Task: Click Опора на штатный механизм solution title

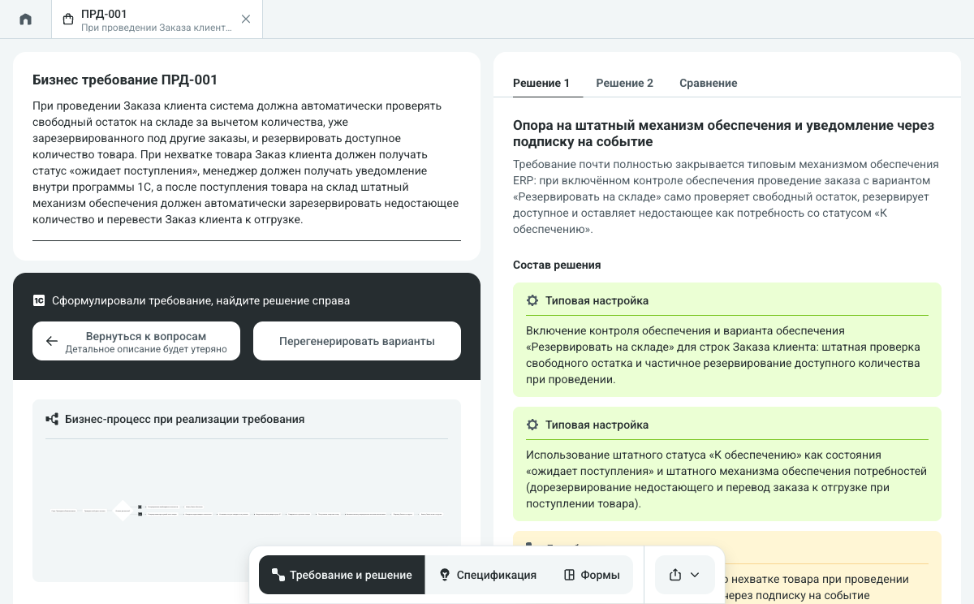Action: [x=724, y=133]
